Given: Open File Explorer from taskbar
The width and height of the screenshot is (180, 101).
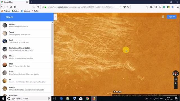Looking at the screenshot, I should pos(68,98).
